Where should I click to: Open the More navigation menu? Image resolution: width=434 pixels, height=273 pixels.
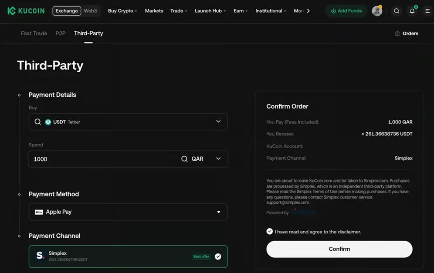[302, 11]
